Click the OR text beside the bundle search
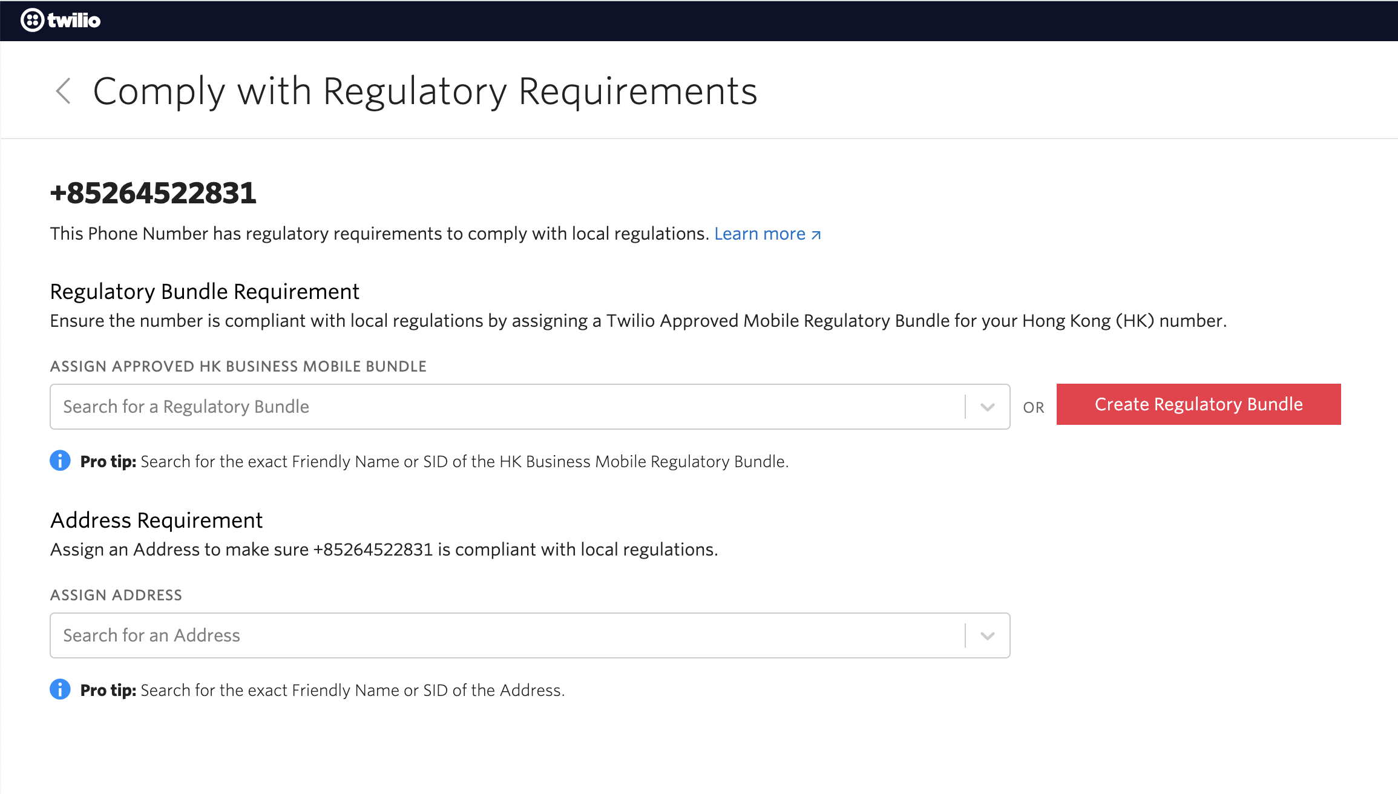Screen dimensions: 1398x794 click(x=1034, y=407)
